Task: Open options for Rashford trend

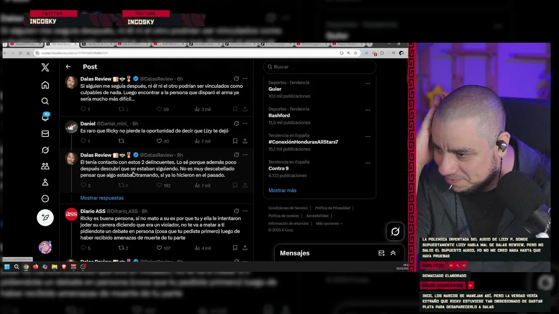Action: pos(368,110)
